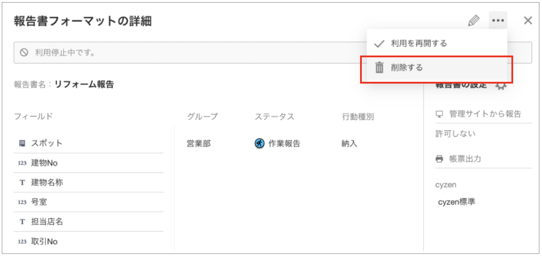Click the 利用停止中です。 notice text
The height and width of the screenshot is (264, 542).
point(65,53)
